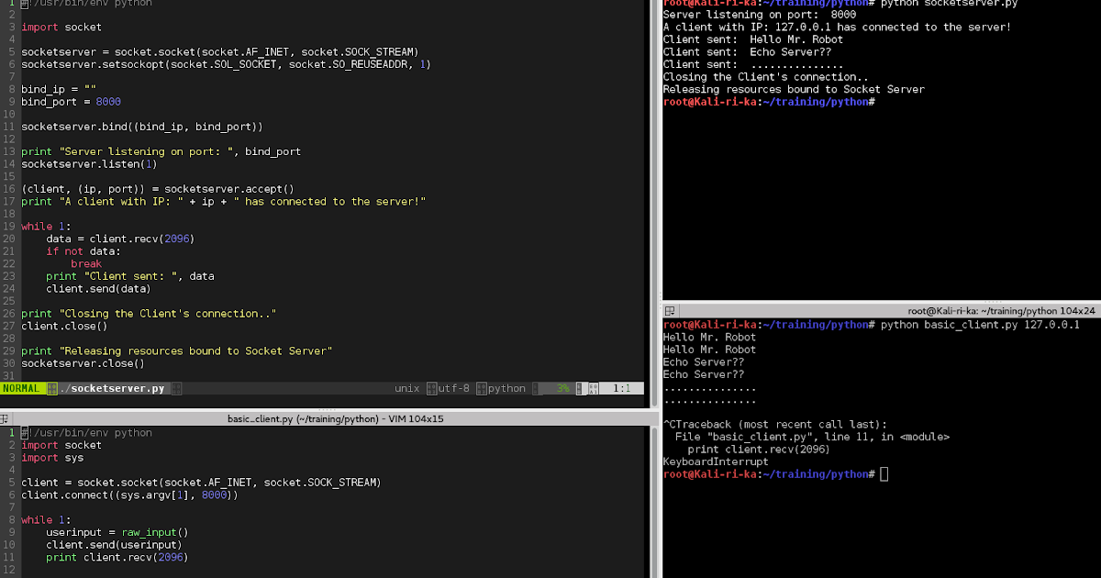Click the 'unix' file format in the status line
The width and height of the screenshot is (1101, 578).
pos(406,389)
